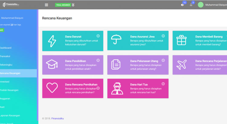227x124 pixels.
Task: Click the Dana Pelunasan Utang title
Action: (144, 61)
